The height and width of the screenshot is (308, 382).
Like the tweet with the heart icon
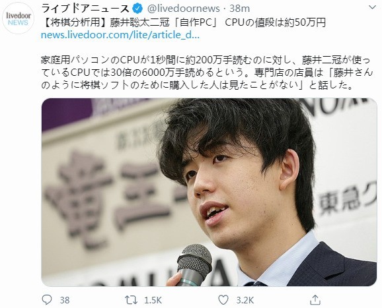223,300
